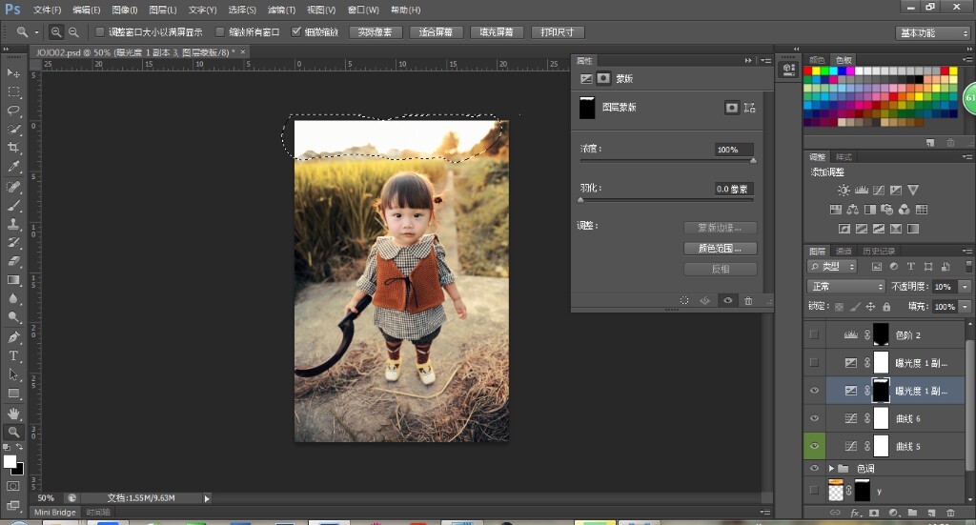Select the Pen tool
This screenshot has width=976, height=525.
(x=13, y=337)
